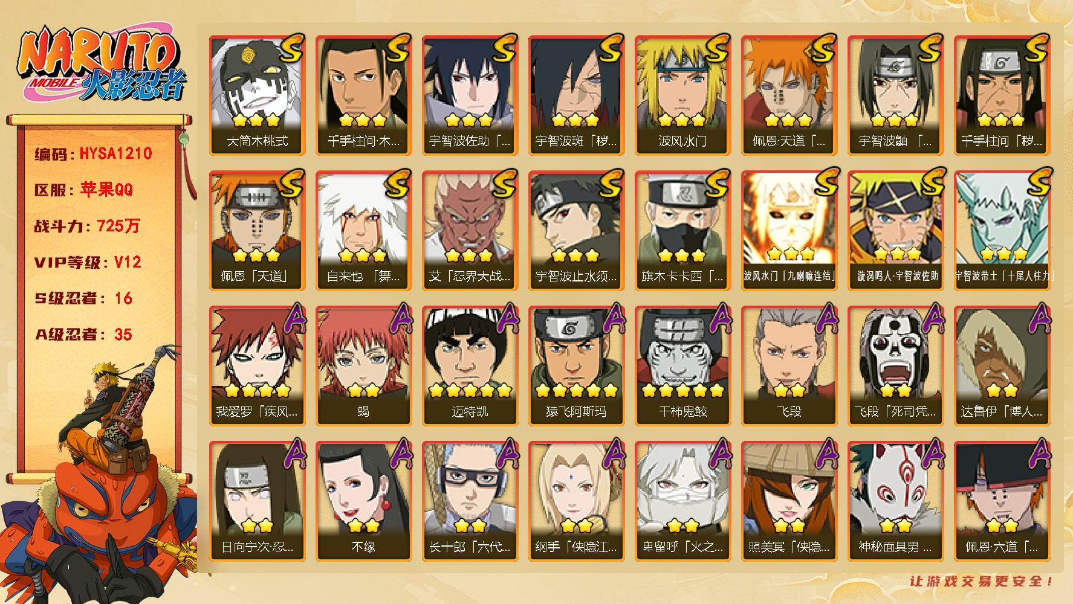Click the A badge on 我爱罗 card
The image size is (1073, 604).
pos(293,319)
